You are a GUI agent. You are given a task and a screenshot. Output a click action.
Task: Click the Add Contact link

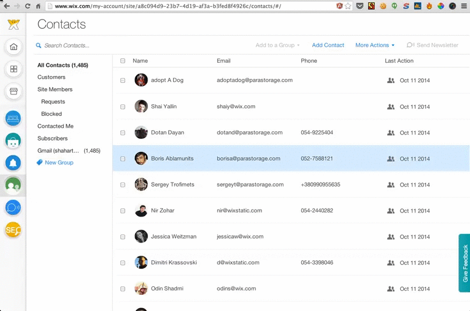(x=328, y=45)
